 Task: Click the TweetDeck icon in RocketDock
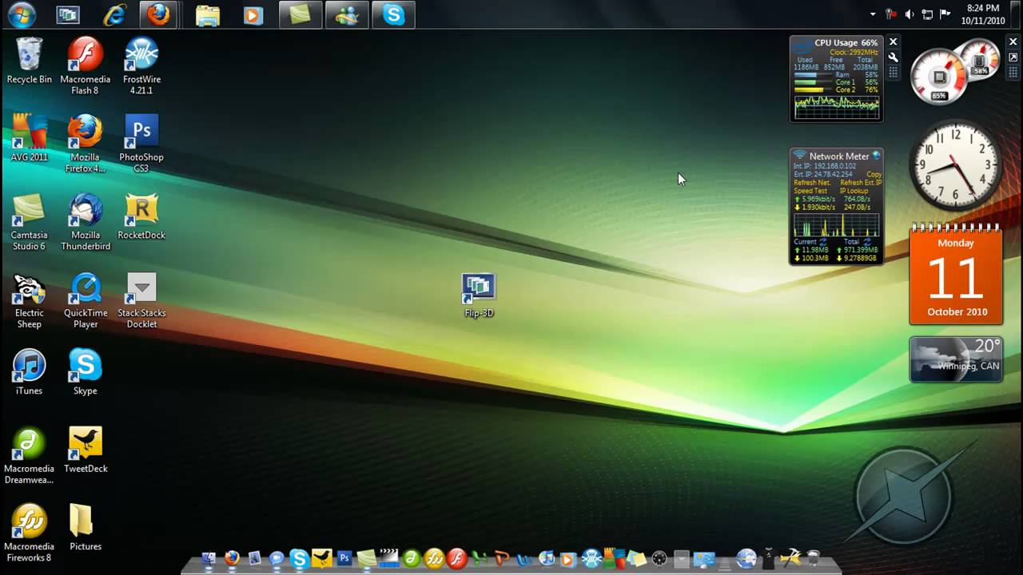pyautogui.click(x=322, y=558)
